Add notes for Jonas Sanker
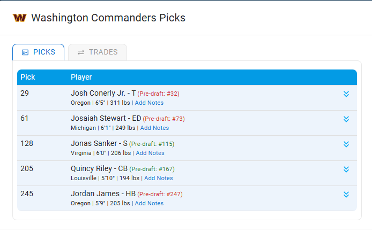Viewport: 372px width, 232px height. 150,153
